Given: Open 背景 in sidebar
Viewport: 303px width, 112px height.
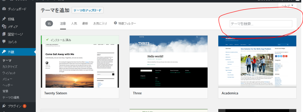Looking at the screenshot, I should [x=5, y=91].
